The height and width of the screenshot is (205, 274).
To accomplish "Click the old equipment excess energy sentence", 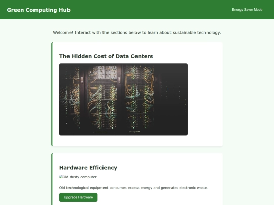I will point(133,188).
